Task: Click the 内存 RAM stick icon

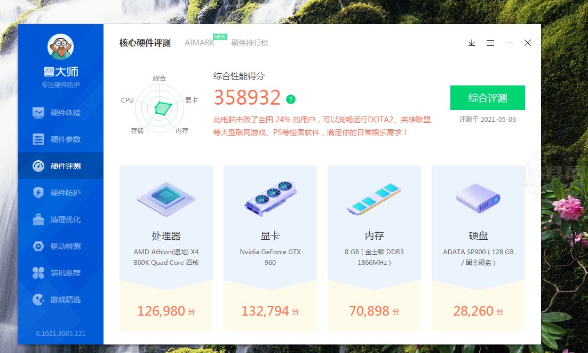Action: [374, 199]
